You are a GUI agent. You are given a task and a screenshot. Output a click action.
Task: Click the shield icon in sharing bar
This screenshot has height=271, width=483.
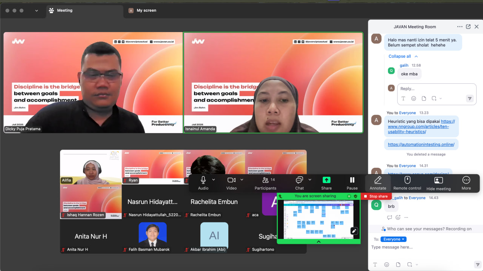tap(355, 196)
